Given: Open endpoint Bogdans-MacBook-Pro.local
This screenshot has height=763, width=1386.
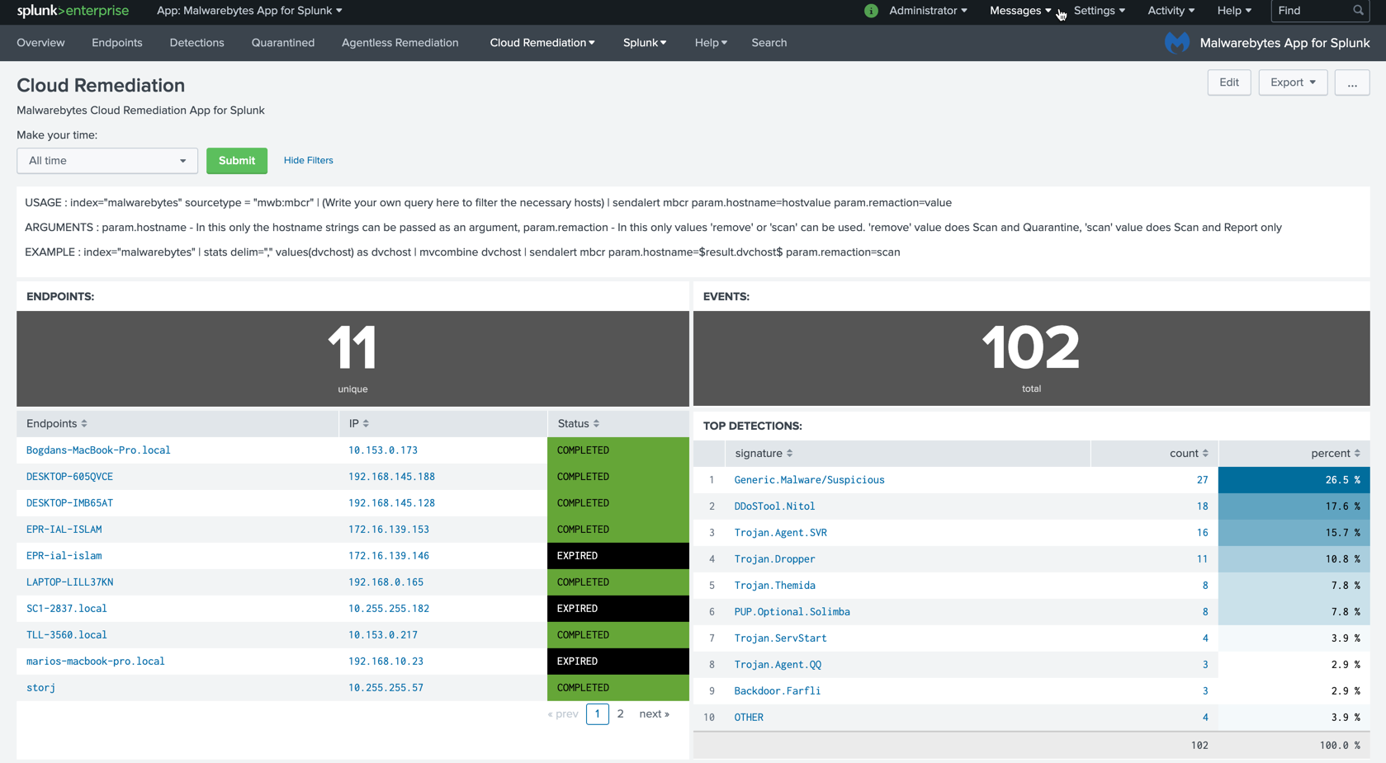Looking at the screenshot, I should click(x=98, y=450).
